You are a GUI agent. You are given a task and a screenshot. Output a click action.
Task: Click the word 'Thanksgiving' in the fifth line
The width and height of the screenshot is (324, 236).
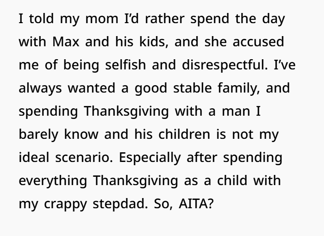(x=126, y=112)
